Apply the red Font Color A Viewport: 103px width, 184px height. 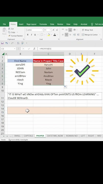click(55, 34)
